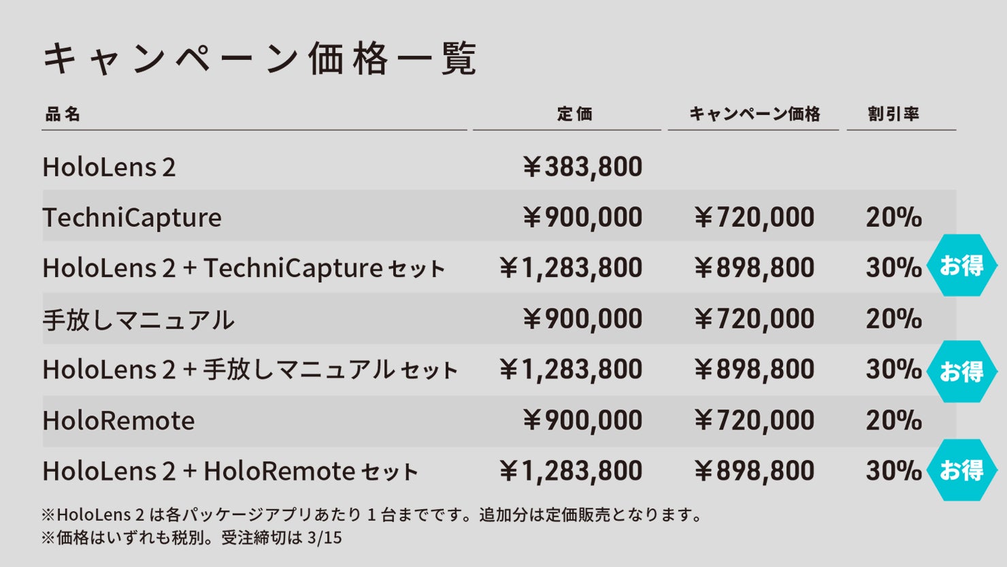The image size is (1007, 567).
Task: Click the 20% discount on the TechniCapture row
Action: coord(893,218)
